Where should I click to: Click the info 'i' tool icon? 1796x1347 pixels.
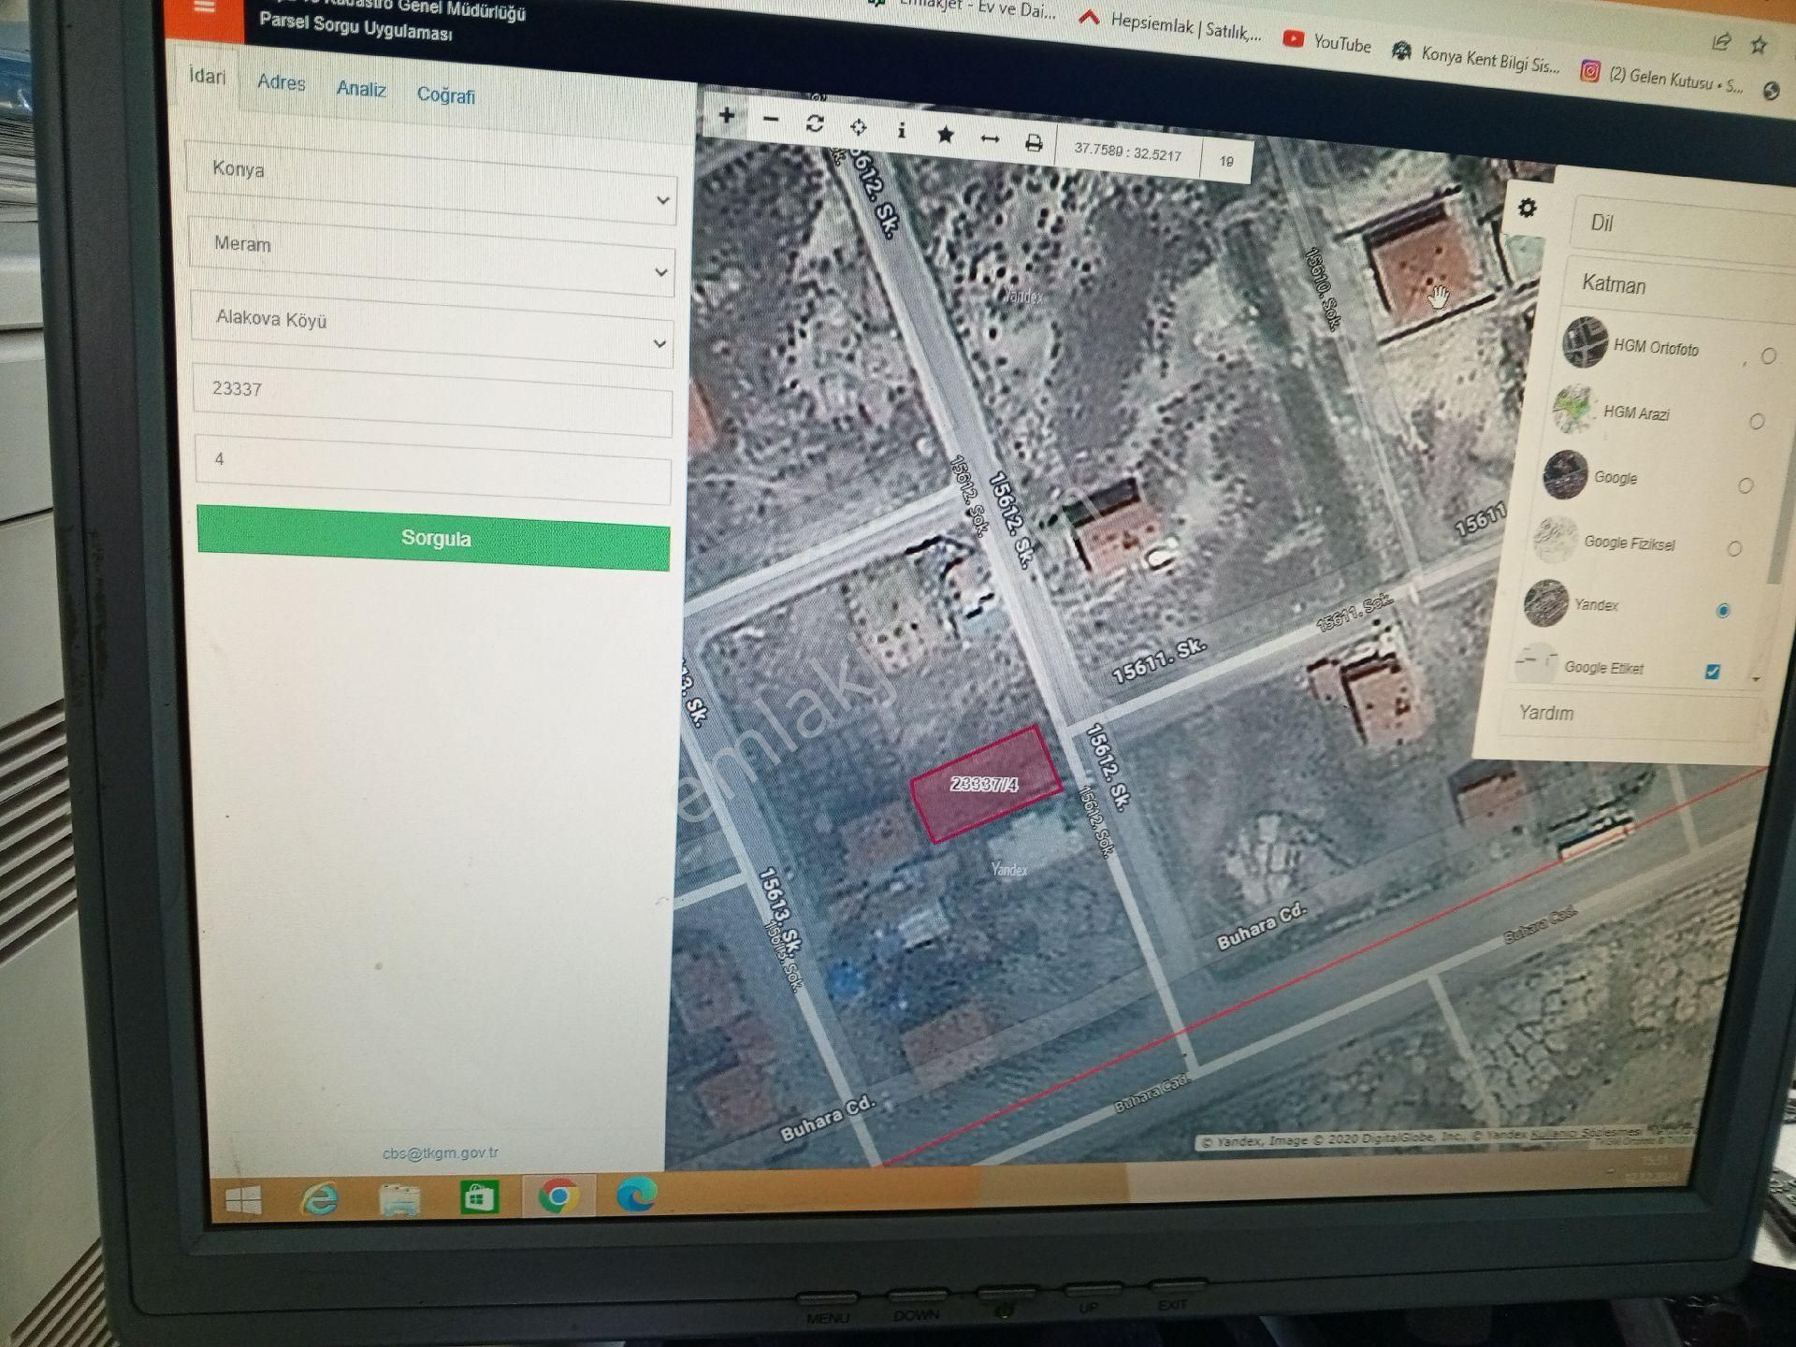[x=901, y=131]
